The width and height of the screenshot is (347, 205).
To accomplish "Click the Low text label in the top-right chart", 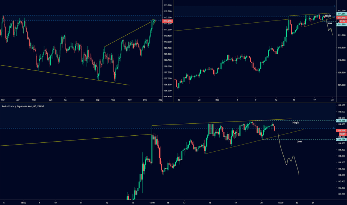I will pos(329,23).
